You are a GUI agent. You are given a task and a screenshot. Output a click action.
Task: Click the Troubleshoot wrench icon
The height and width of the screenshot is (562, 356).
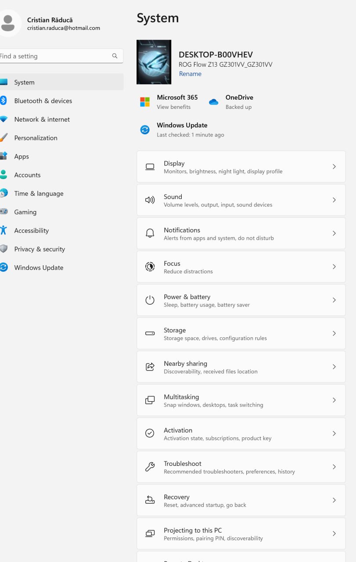pos(150,467)
